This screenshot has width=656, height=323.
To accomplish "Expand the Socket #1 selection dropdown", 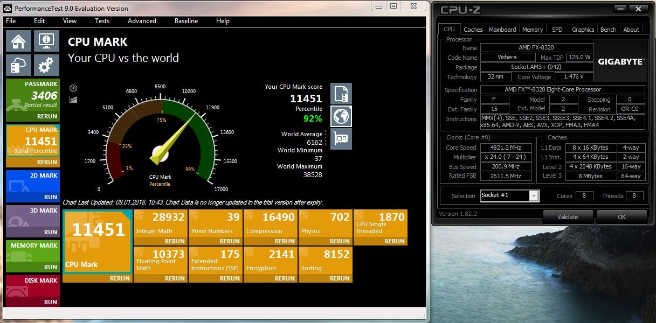I will 534,196.
